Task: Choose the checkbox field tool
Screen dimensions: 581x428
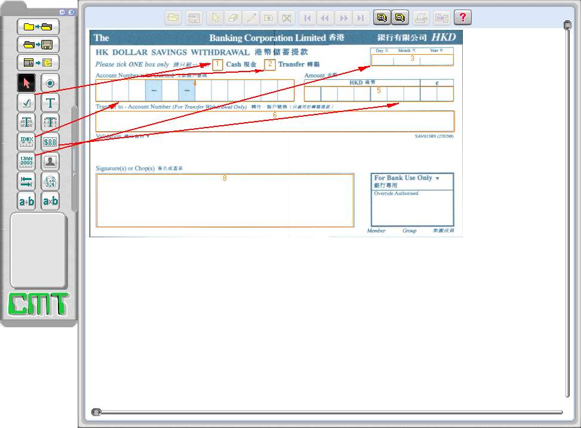Action: tap(26, 103)
